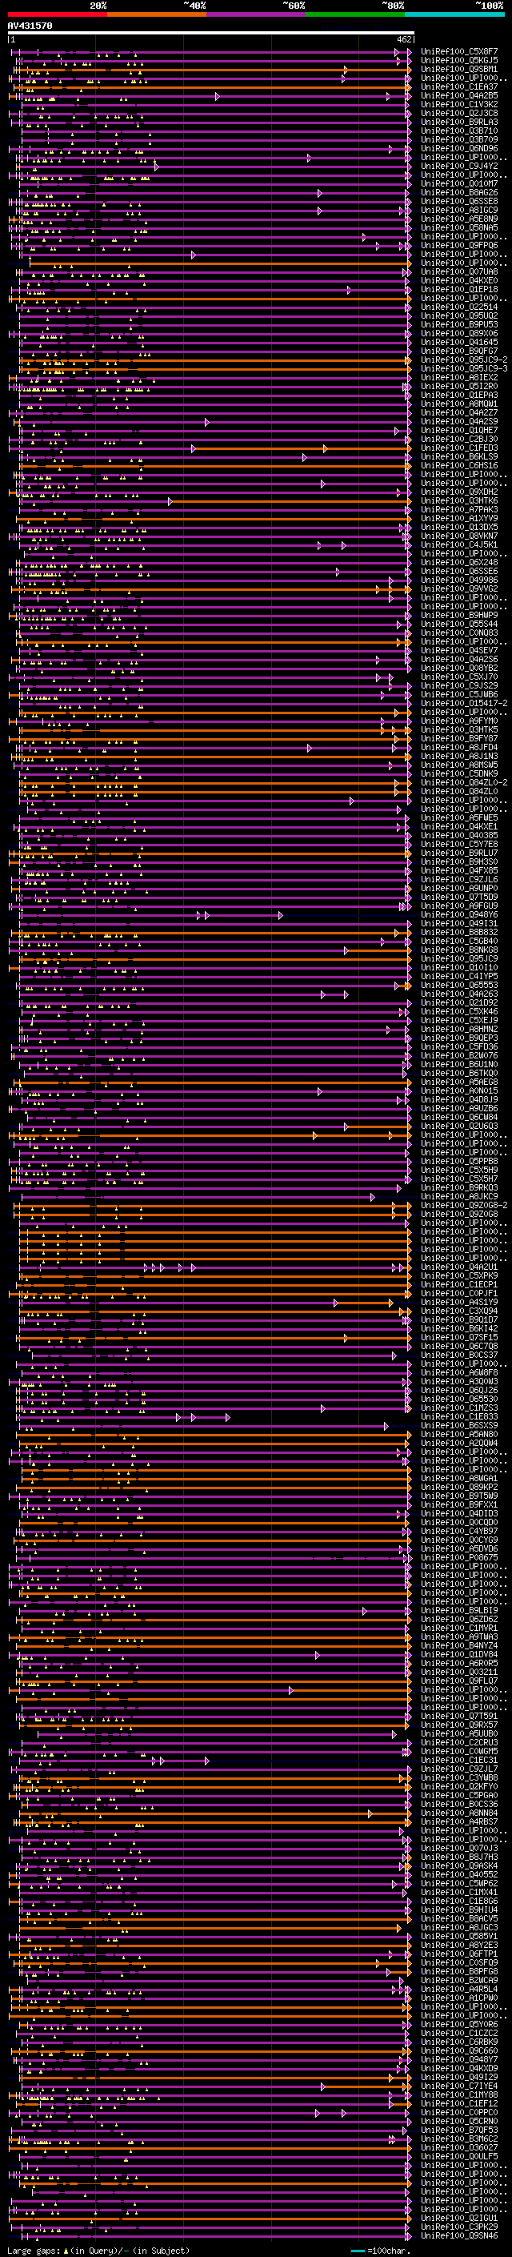This screenshot has height=2257, width=512.
Task: Click the green ~80% identity legend bar
Action: tap(355, 14)
